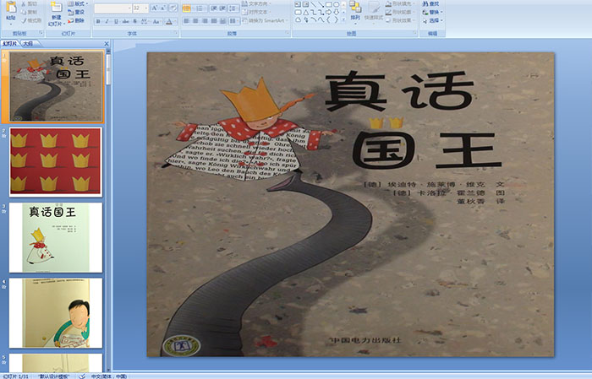Toggle the highlighted Bullets list button

187,8
